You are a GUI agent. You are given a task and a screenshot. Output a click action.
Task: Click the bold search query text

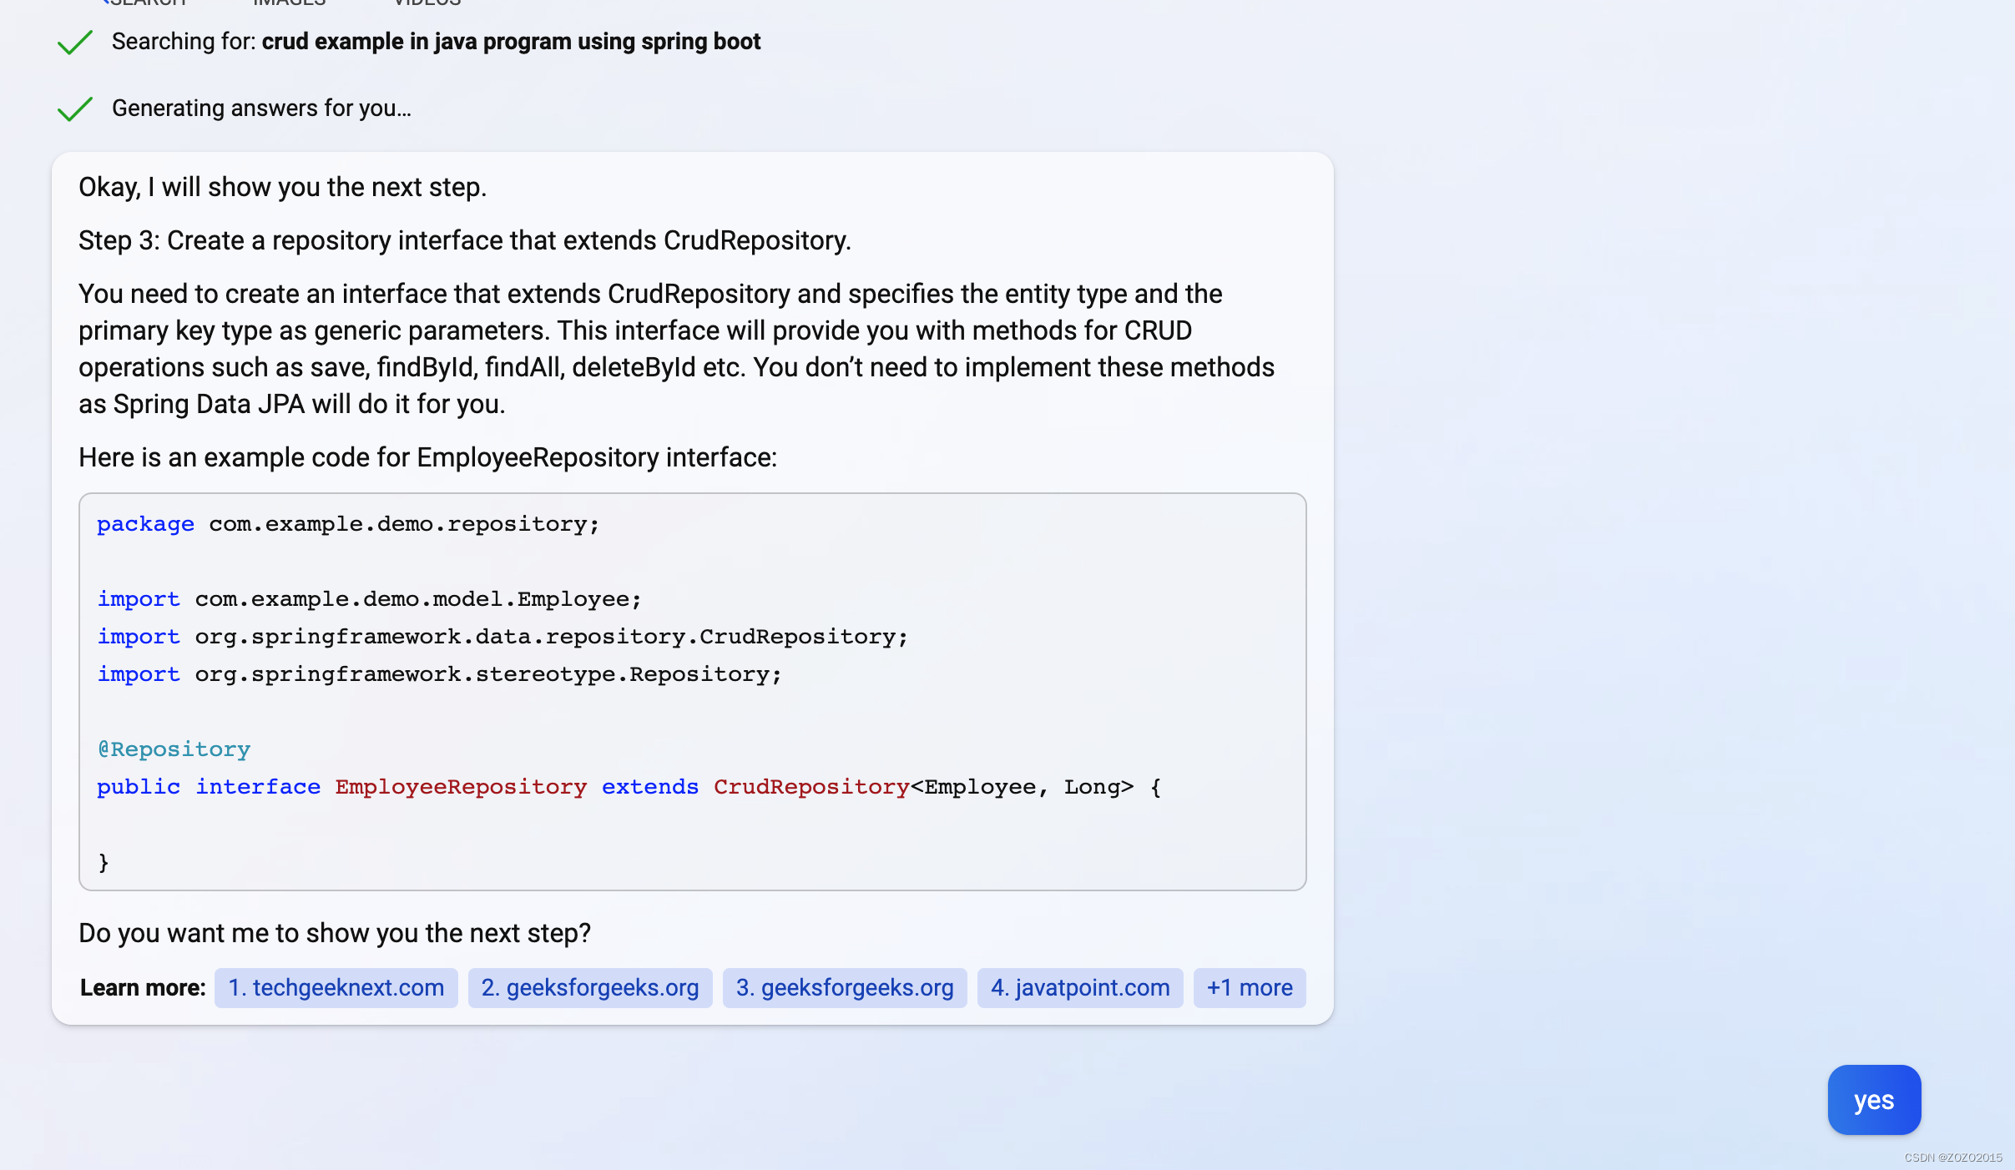click(x=510, y=41)
